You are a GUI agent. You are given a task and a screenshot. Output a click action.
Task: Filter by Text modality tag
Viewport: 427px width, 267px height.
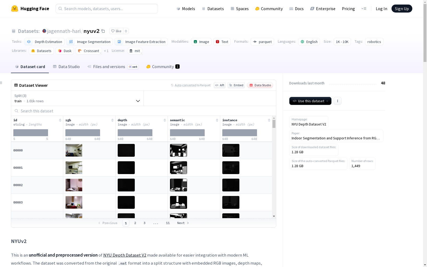coord(222,42)
